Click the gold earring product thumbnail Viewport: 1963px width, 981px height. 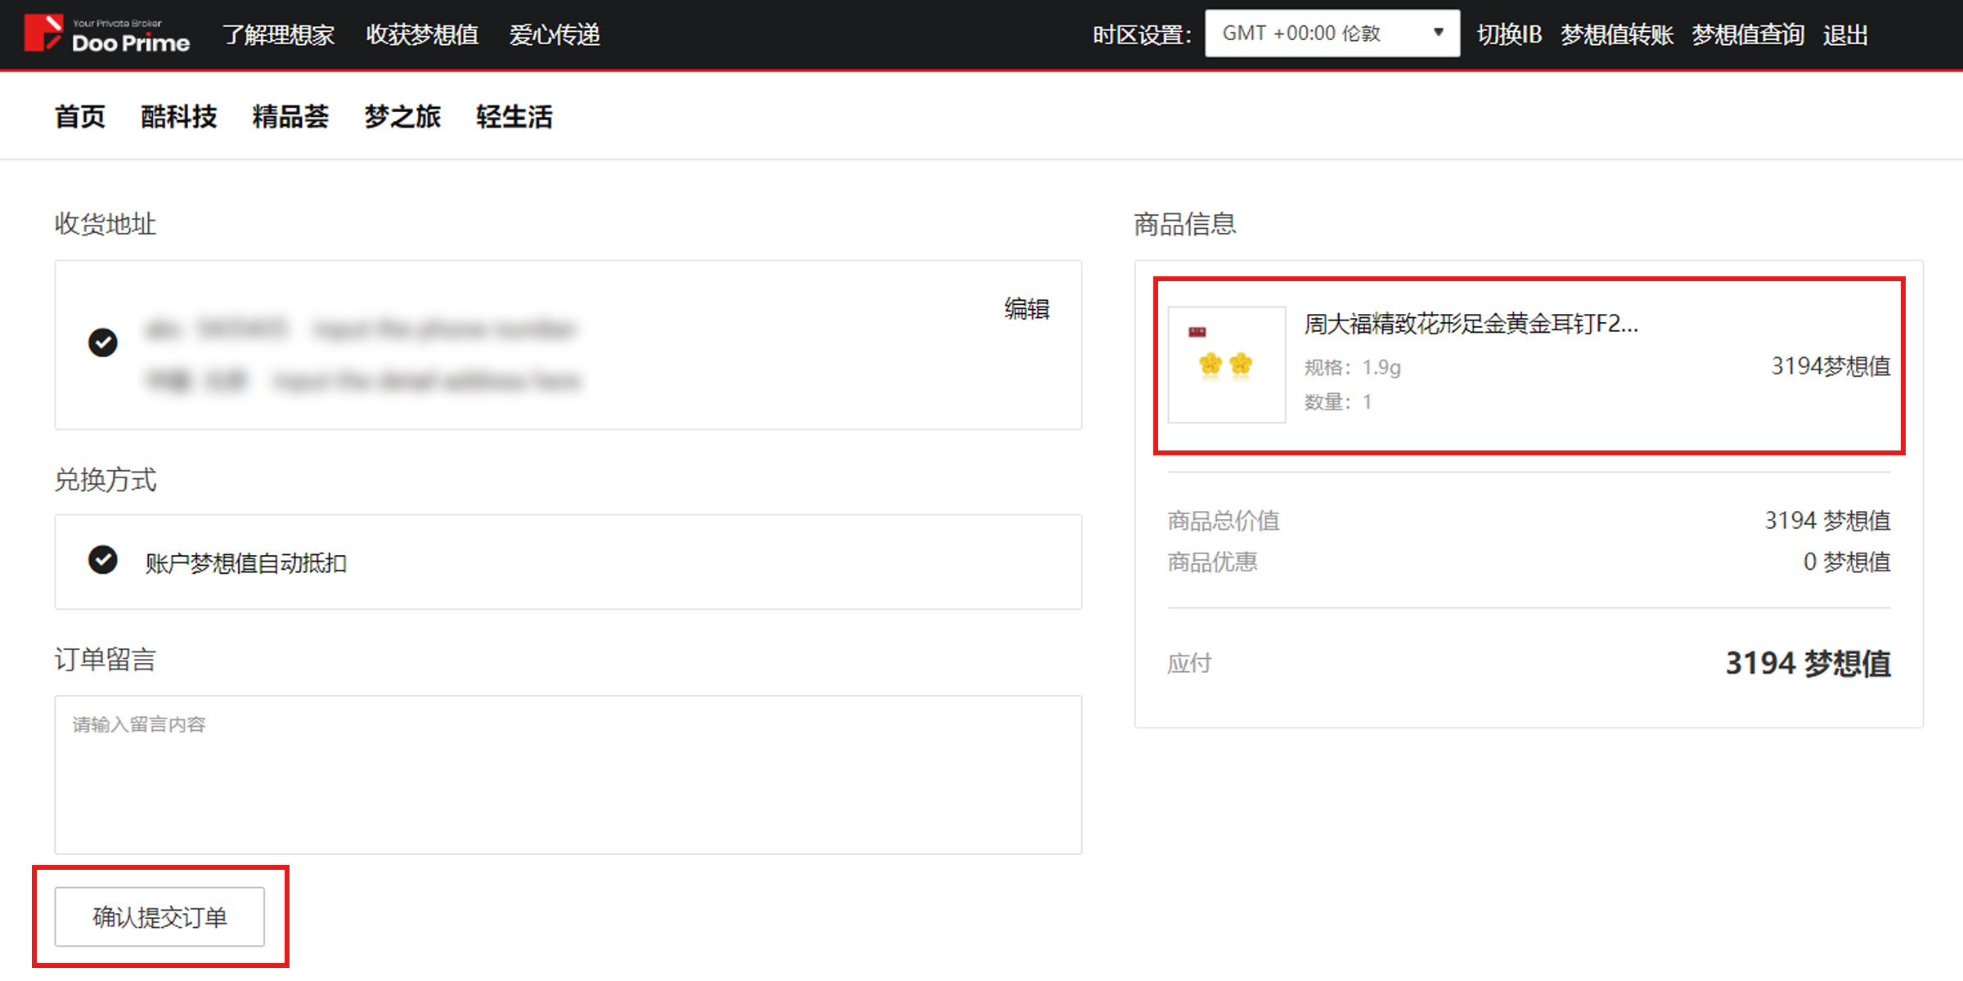tap(1226, 365)
